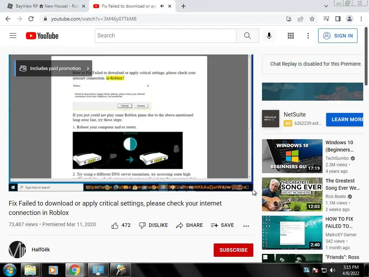Open the Action Center flag tray icon
This screenshot has height=277, width=369.
(315, 270)
